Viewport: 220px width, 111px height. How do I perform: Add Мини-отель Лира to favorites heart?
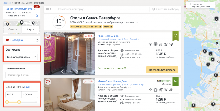pyautogui.click(x=48, y=36)
